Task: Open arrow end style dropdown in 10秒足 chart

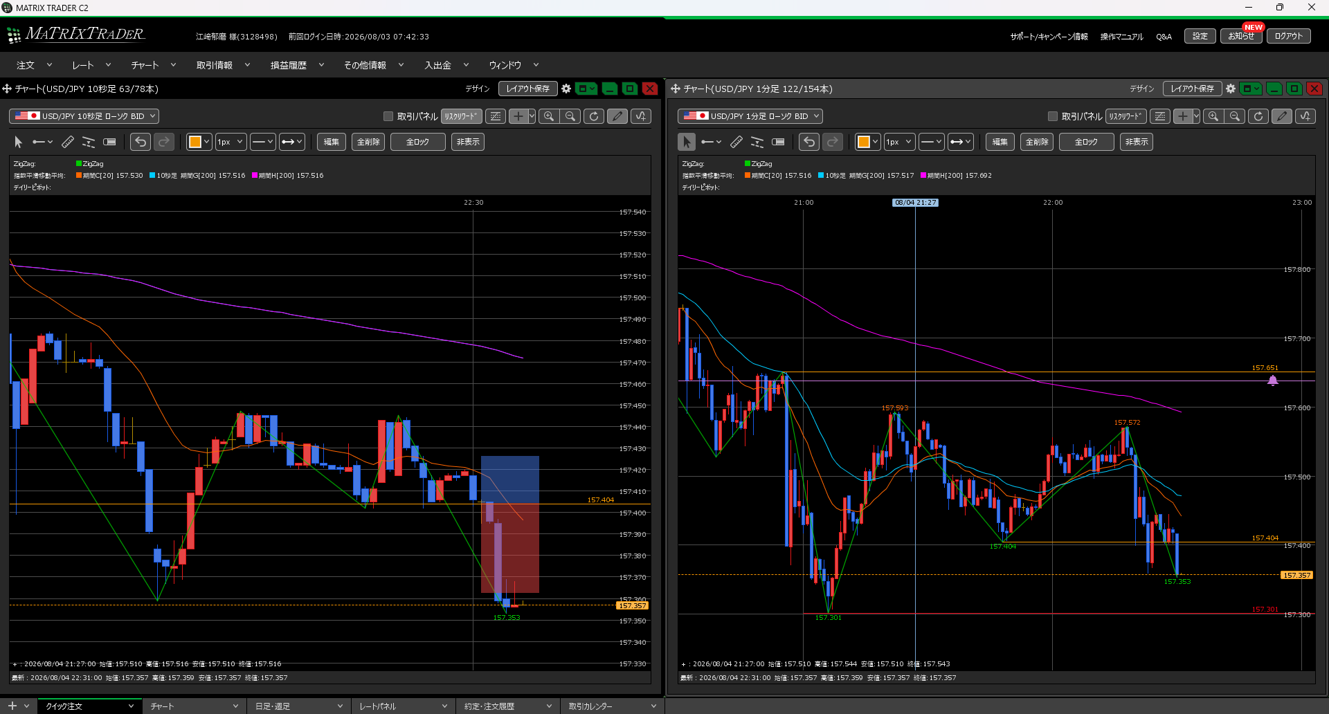Action: [292, 142]
